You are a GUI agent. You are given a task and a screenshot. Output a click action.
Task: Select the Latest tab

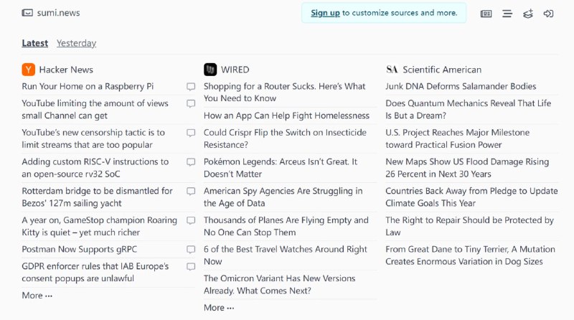pos(34,43)
